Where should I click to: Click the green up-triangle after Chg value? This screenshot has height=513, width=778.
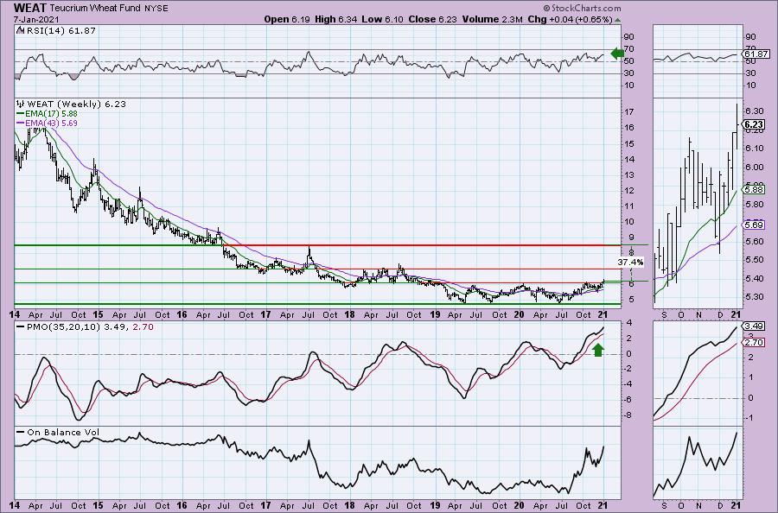(617, 20)
